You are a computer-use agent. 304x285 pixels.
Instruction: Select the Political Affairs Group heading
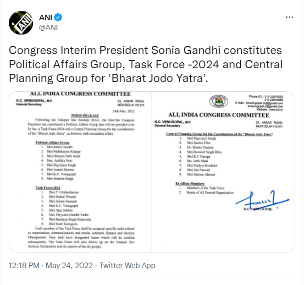click(52, 142)
